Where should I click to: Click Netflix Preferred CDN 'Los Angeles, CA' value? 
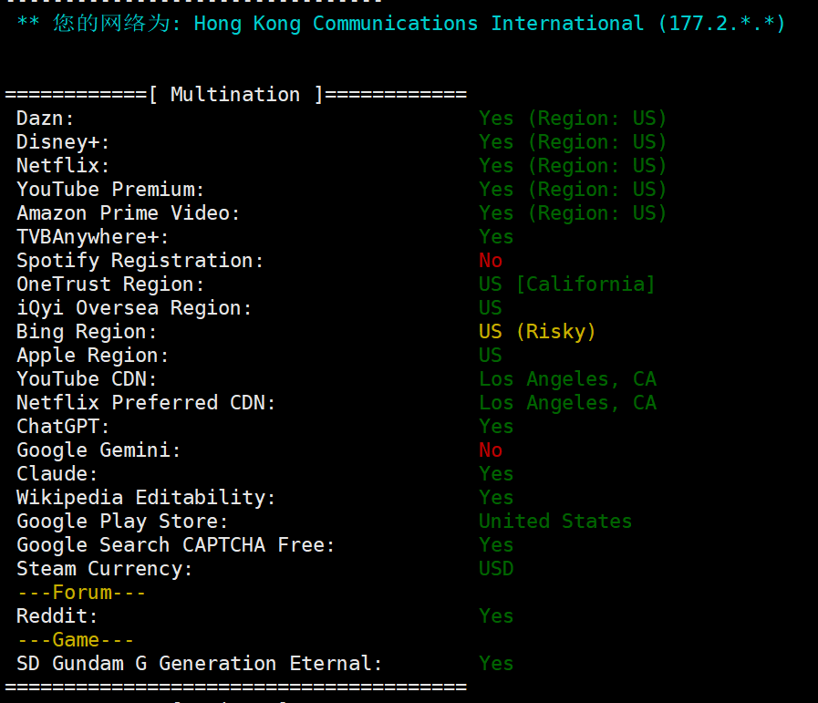(567, 403)
